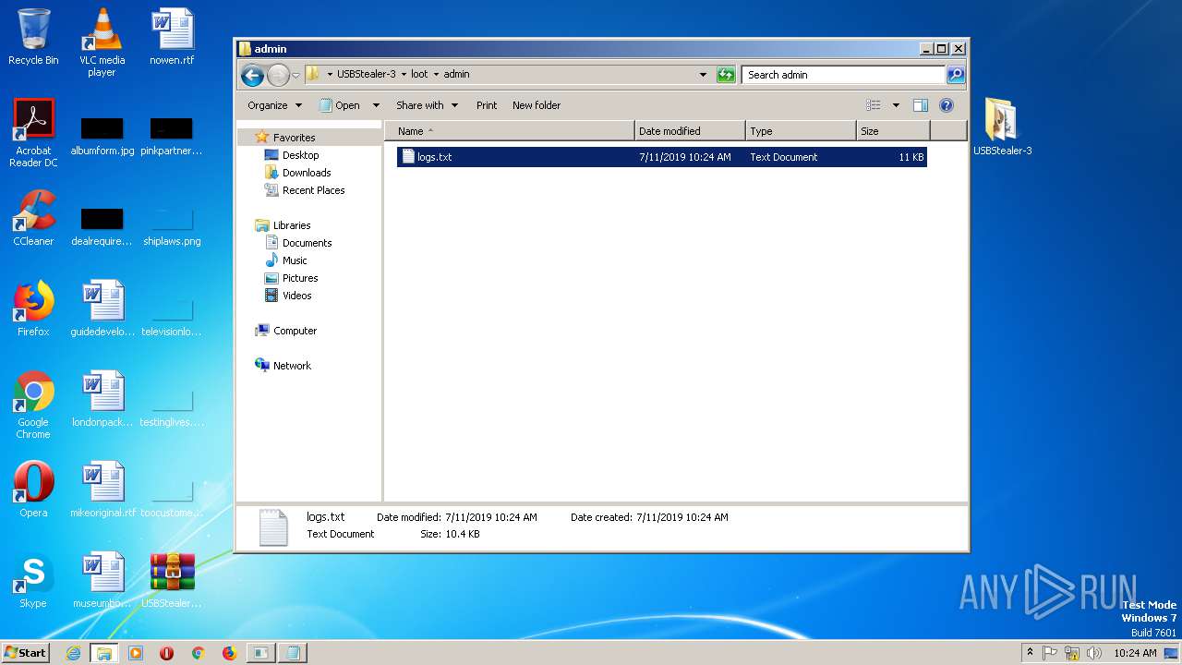1182x665 pixels.
Task: Click Windows Explorer taskbar button
Action: click(103, 653)
